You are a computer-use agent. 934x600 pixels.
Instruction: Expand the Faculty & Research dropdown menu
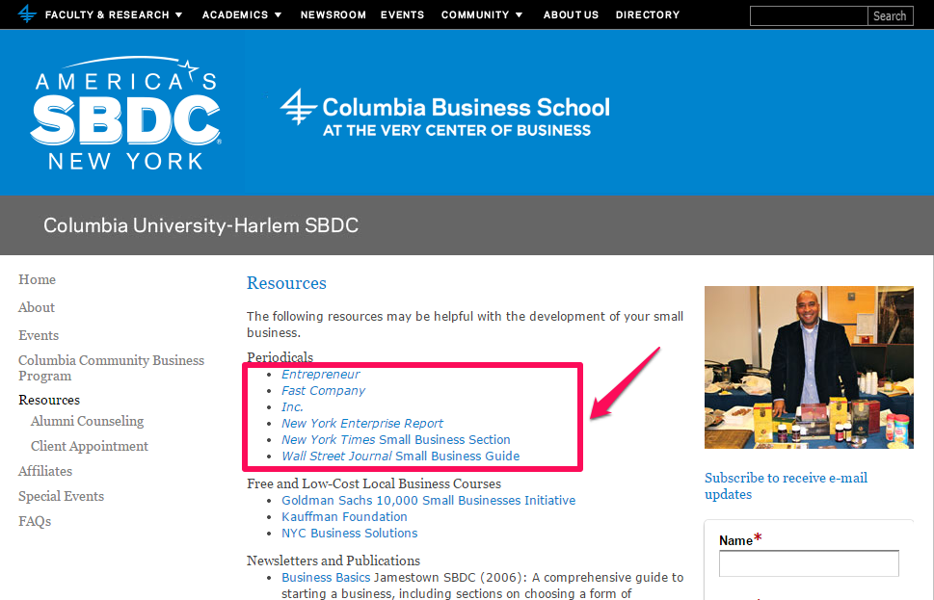click(114, 14)
